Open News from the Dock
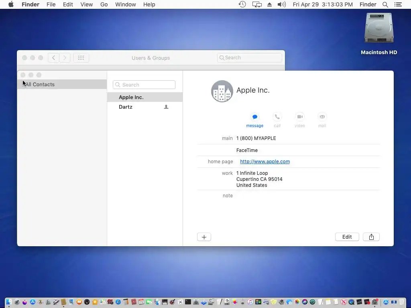The height and width of the screenshot is (308, 411). click(344, 302)
